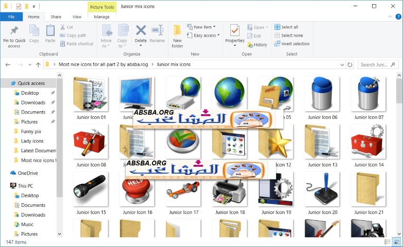Viewport: 403px width, 247px height.
Task: Select Junior Icon 07 full trash thumbnail
Action: [x=368, y=94]
